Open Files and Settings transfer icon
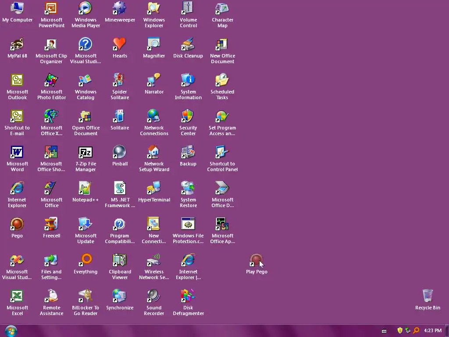 (51, 260)
